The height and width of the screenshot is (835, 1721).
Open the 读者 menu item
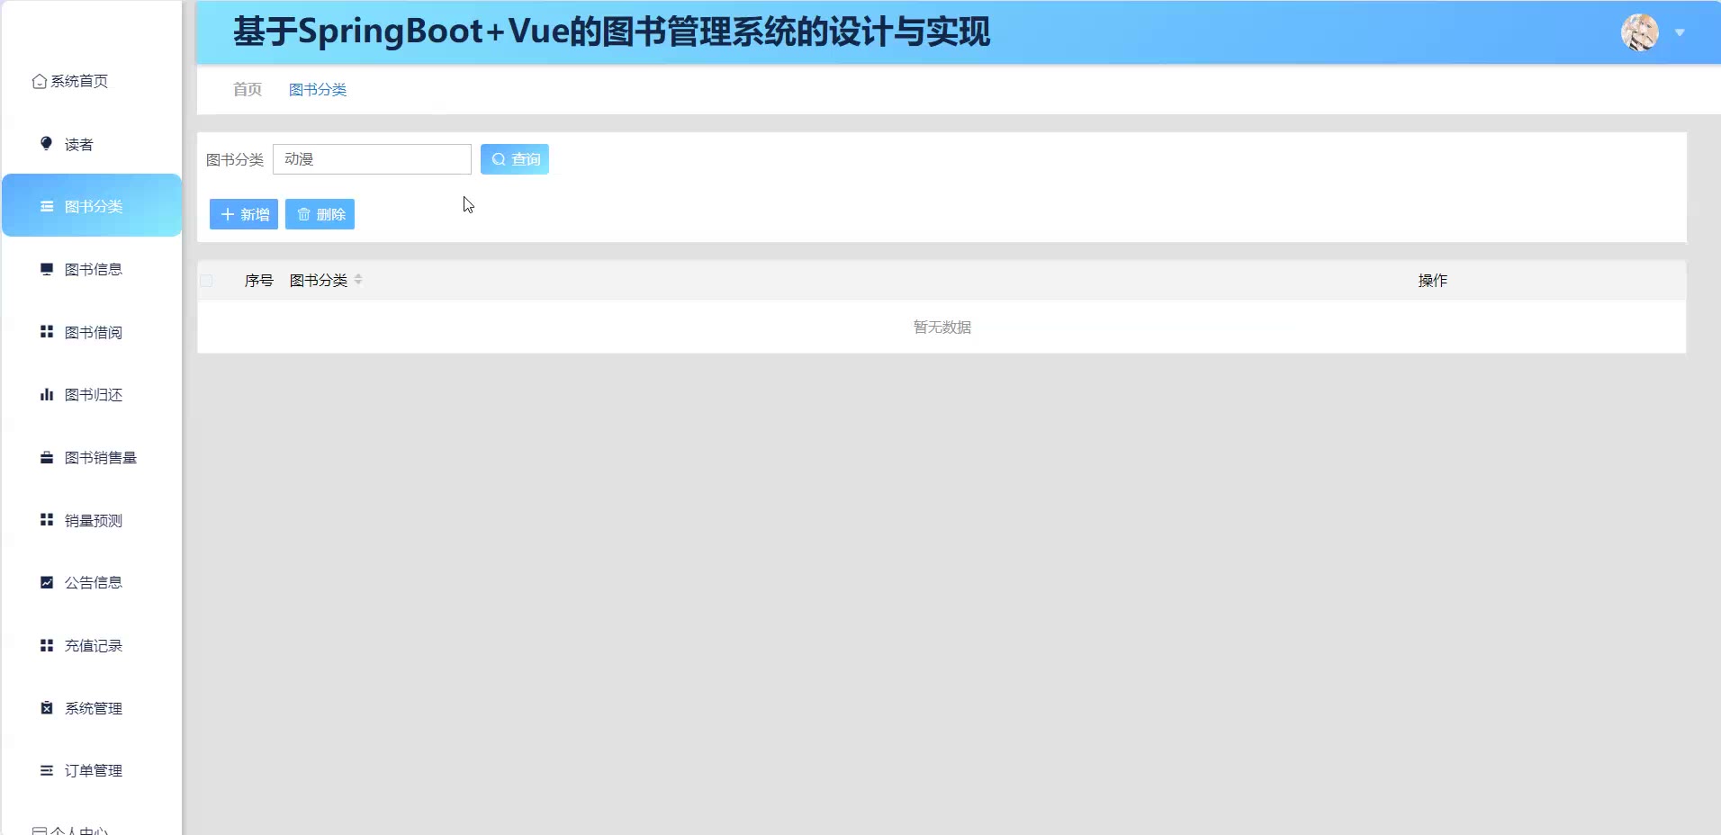(92, 144)
